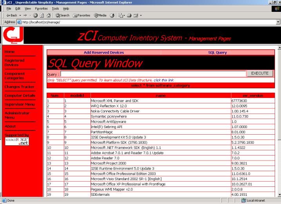Open the Favorites pane from the toolbar
Image resolution: width=281 pixels, height=204 pixels.
pos(82,15)
